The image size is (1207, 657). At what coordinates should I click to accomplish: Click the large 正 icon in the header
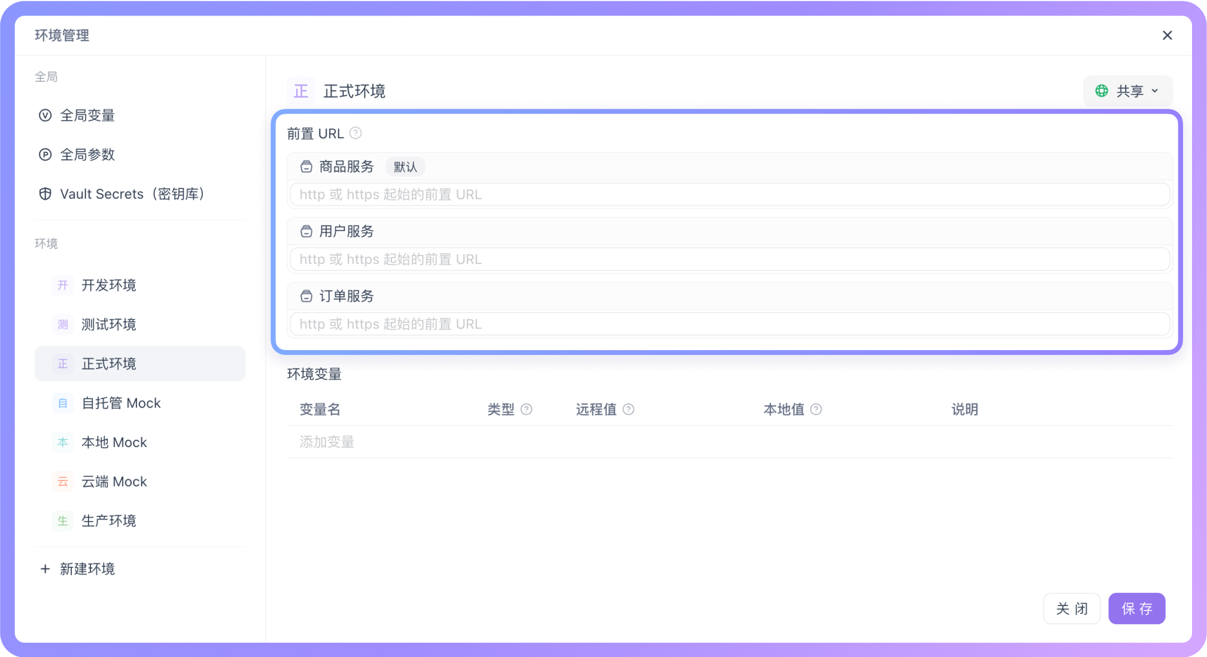click(300, 91)
